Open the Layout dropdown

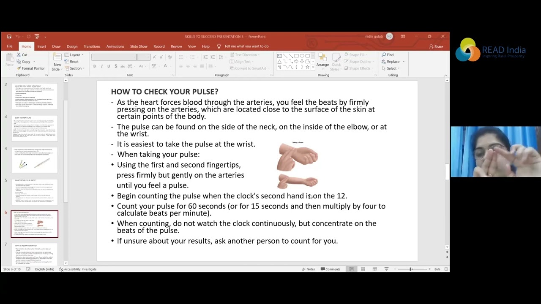(74, 55)
